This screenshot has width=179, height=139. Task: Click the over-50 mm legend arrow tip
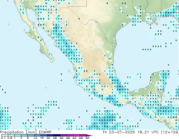click(89, 135)
